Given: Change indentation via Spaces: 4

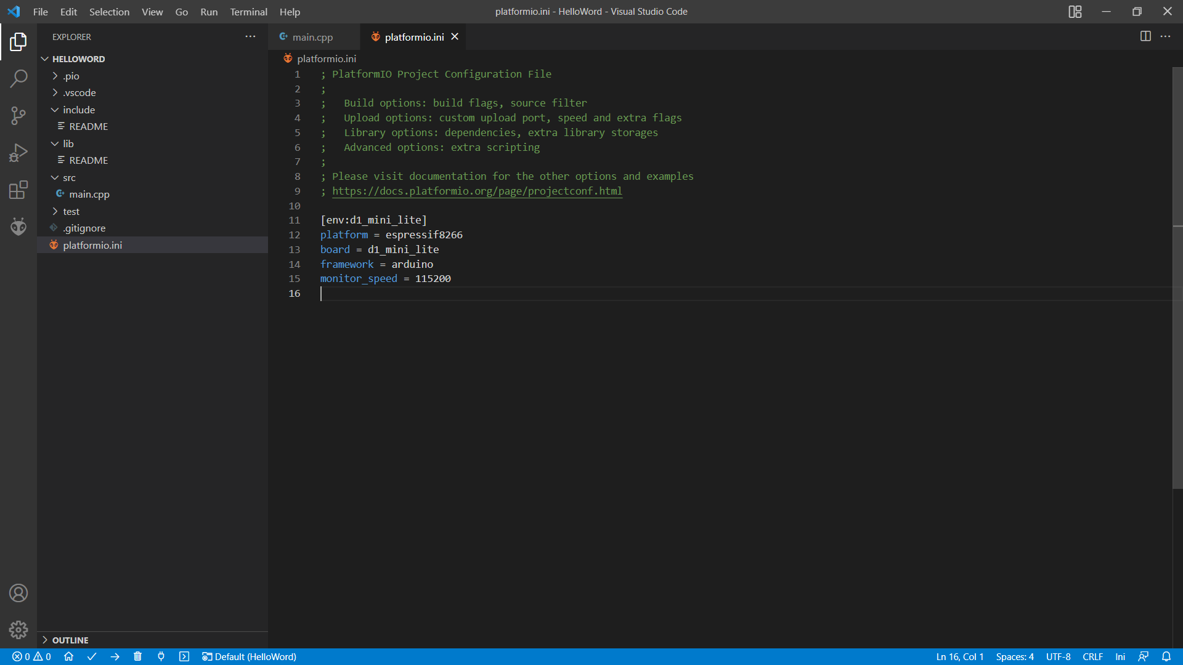Looking at the screenshot, I should [1015, 656].
